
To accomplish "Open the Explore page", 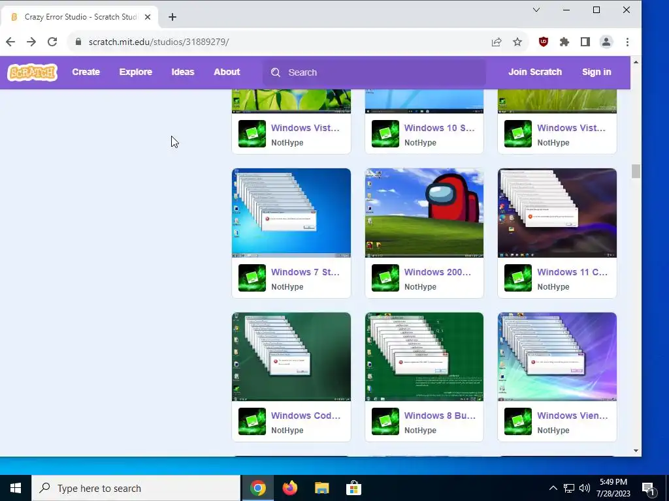I will point(136,72).
